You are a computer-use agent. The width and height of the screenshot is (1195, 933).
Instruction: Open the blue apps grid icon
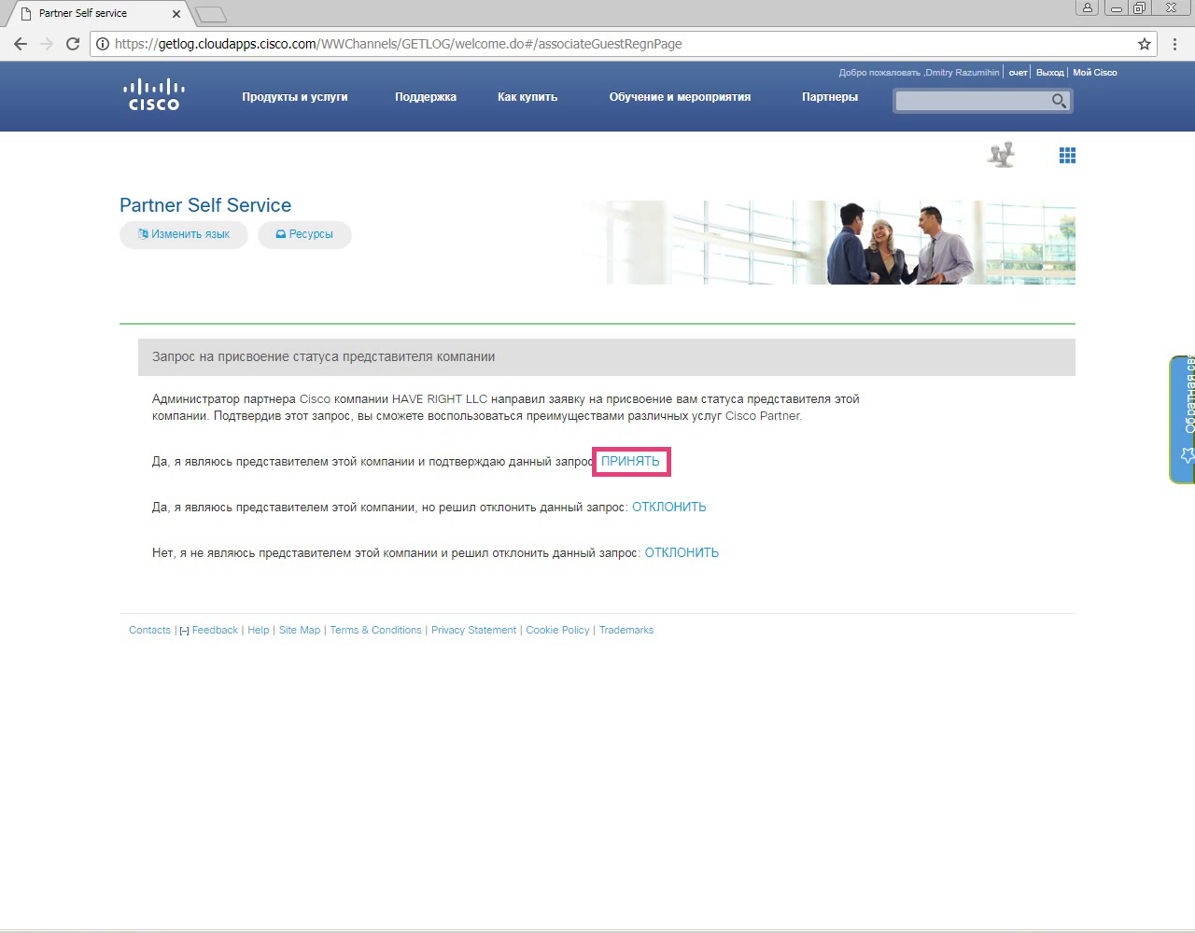click(x=1068, y=156)
